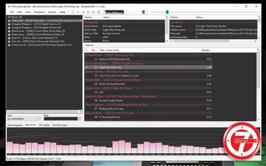Click the Artist Name value Rick Springfield
Viewport: 266px width, 166px height.
coord(112,26)
